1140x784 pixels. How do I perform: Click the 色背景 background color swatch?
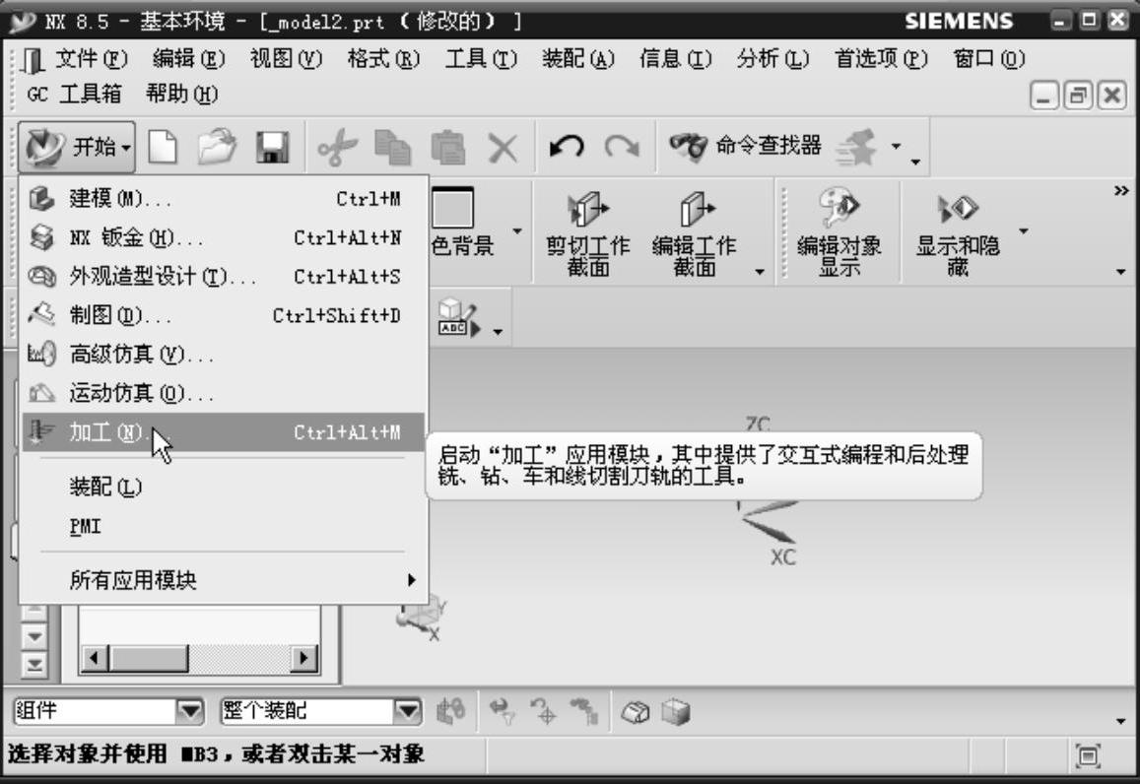[452, 209]
